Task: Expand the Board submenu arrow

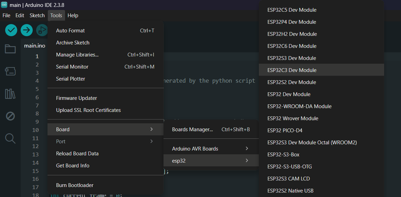Action: (x=152, y=129)
